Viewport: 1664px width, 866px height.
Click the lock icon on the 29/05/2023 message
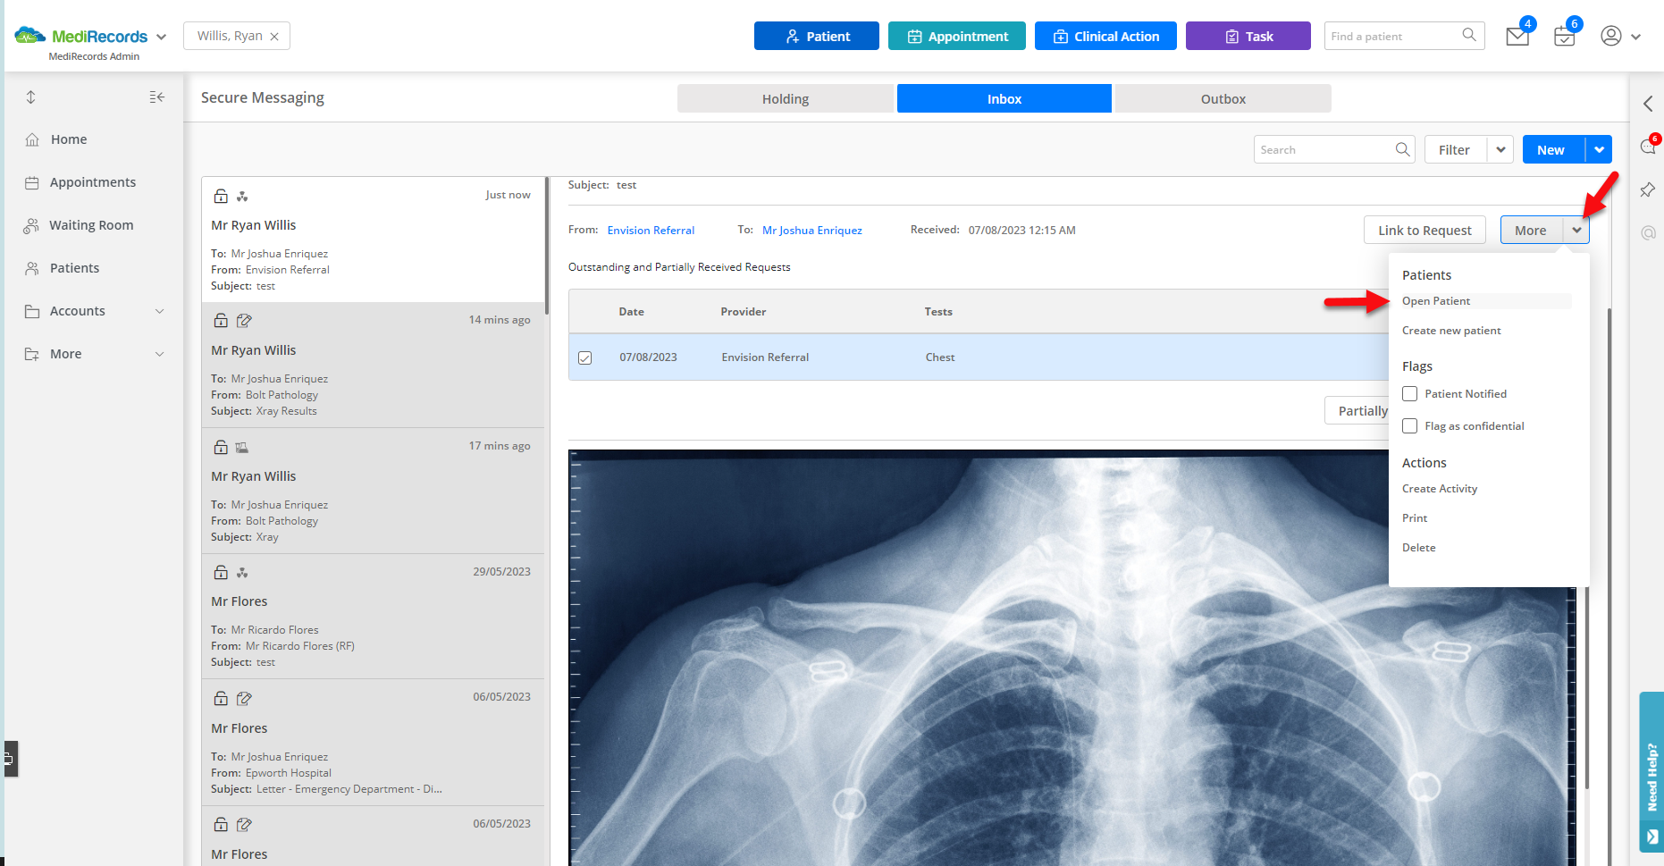pyautogui.click(x=221, y=572)
